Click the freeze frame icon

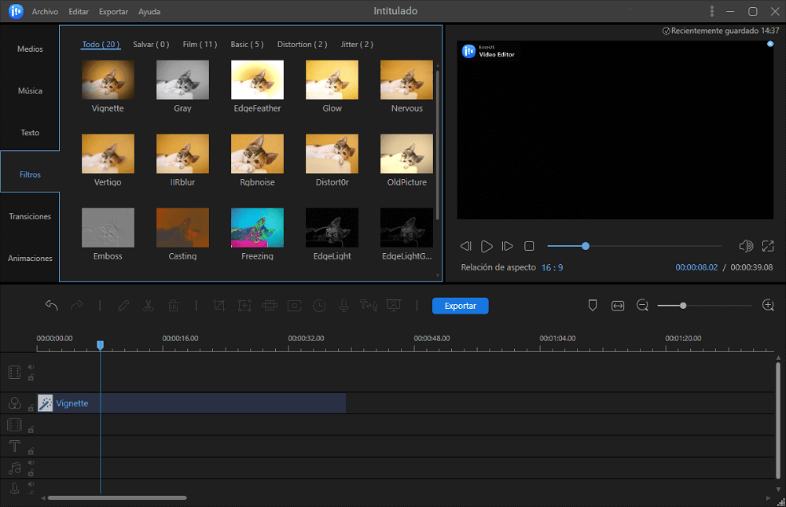pos(294,306)
